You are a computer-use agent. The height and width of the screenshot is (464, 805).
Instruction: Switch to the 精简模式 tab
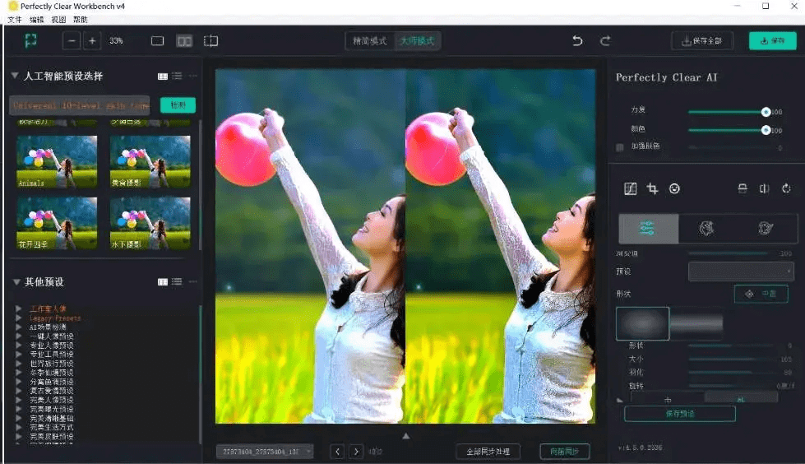tap(370, 40)
